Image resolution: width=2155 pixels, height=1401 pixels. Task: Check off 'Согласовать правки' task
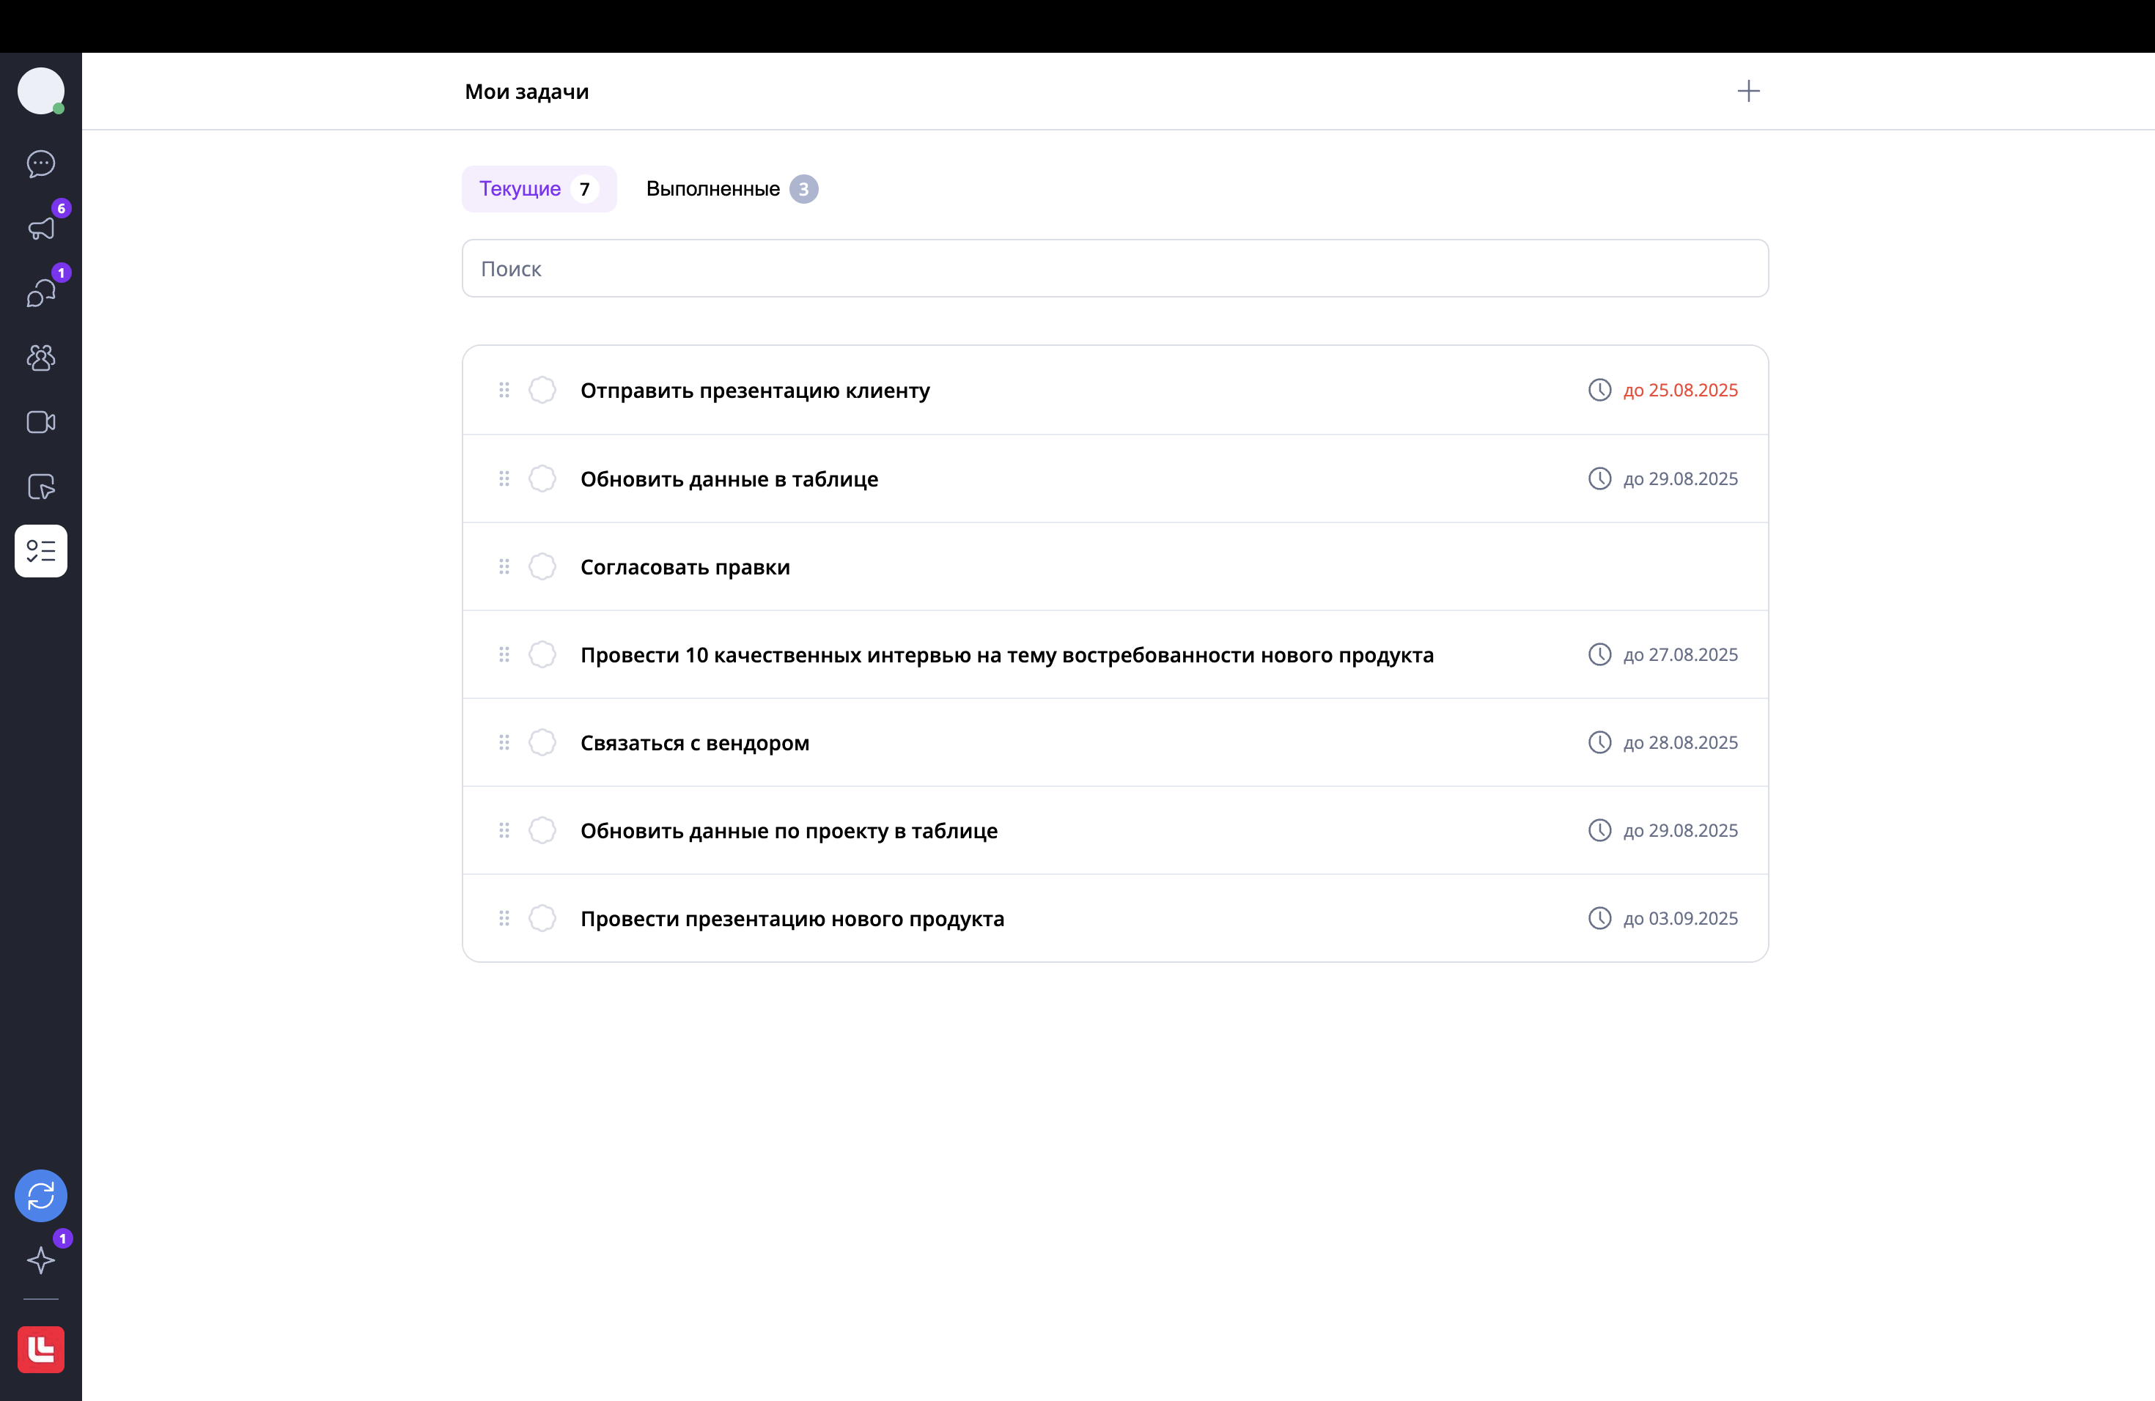tap(542, 566)
